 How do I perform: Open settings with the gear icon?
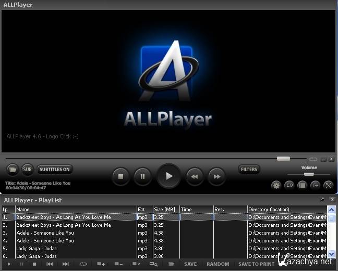click(x=276, y=185)
